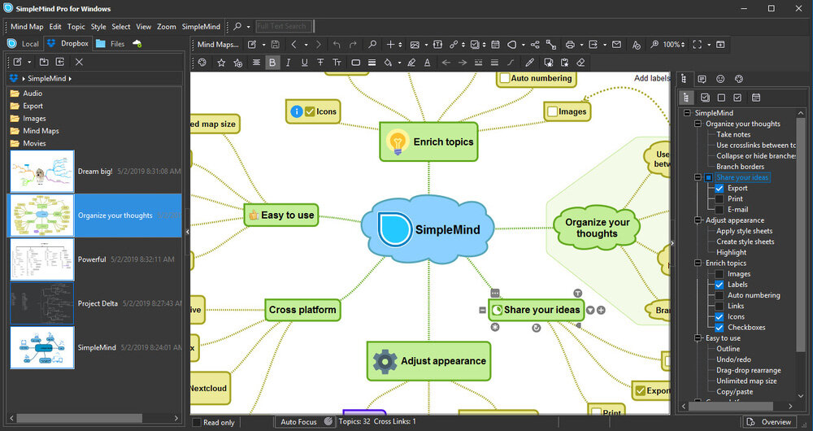The width and height of the screenshot is (813, 431).
Task: Check the Print checkbox in outline
Action: point(720,198)
